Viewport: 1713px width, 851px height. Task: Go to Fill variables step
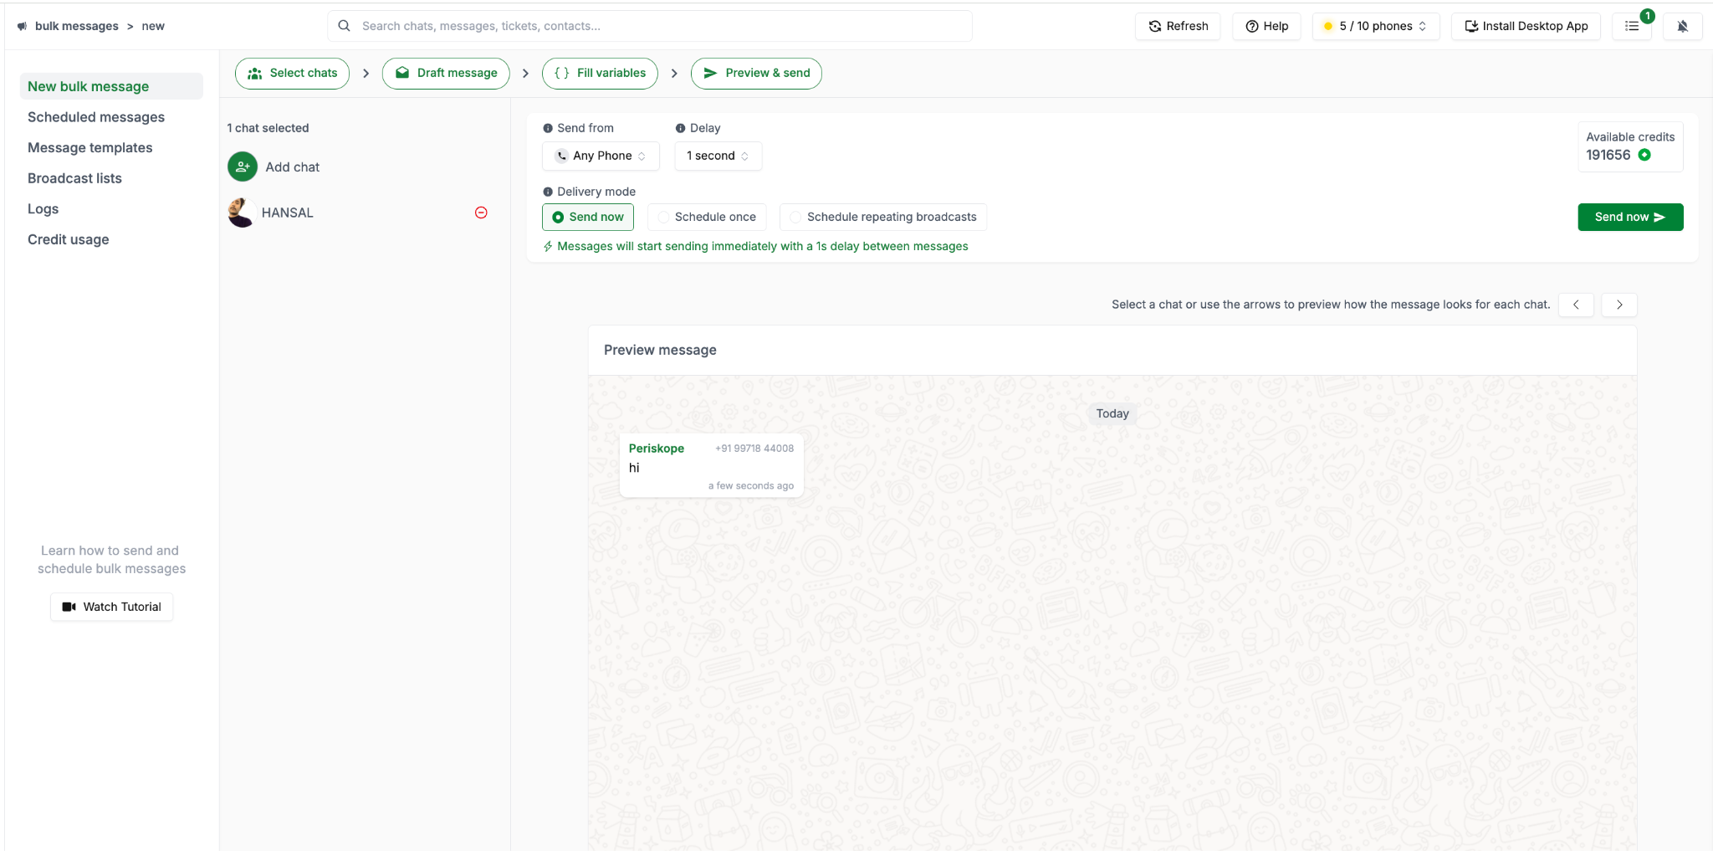pyautogui.click(x=600, y=73)
